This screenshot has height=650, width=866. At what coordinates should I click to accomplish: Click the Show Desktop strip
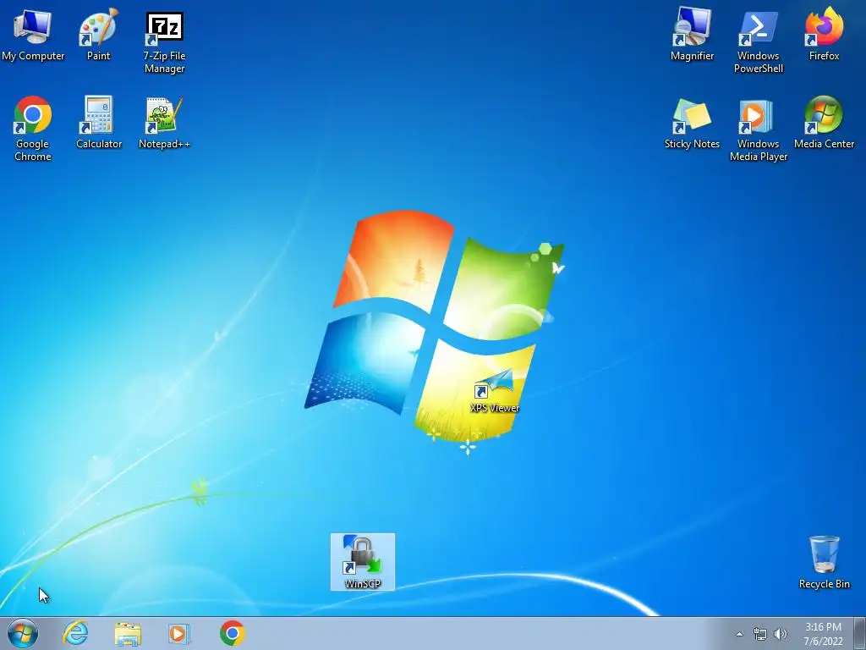coord(860,633)
